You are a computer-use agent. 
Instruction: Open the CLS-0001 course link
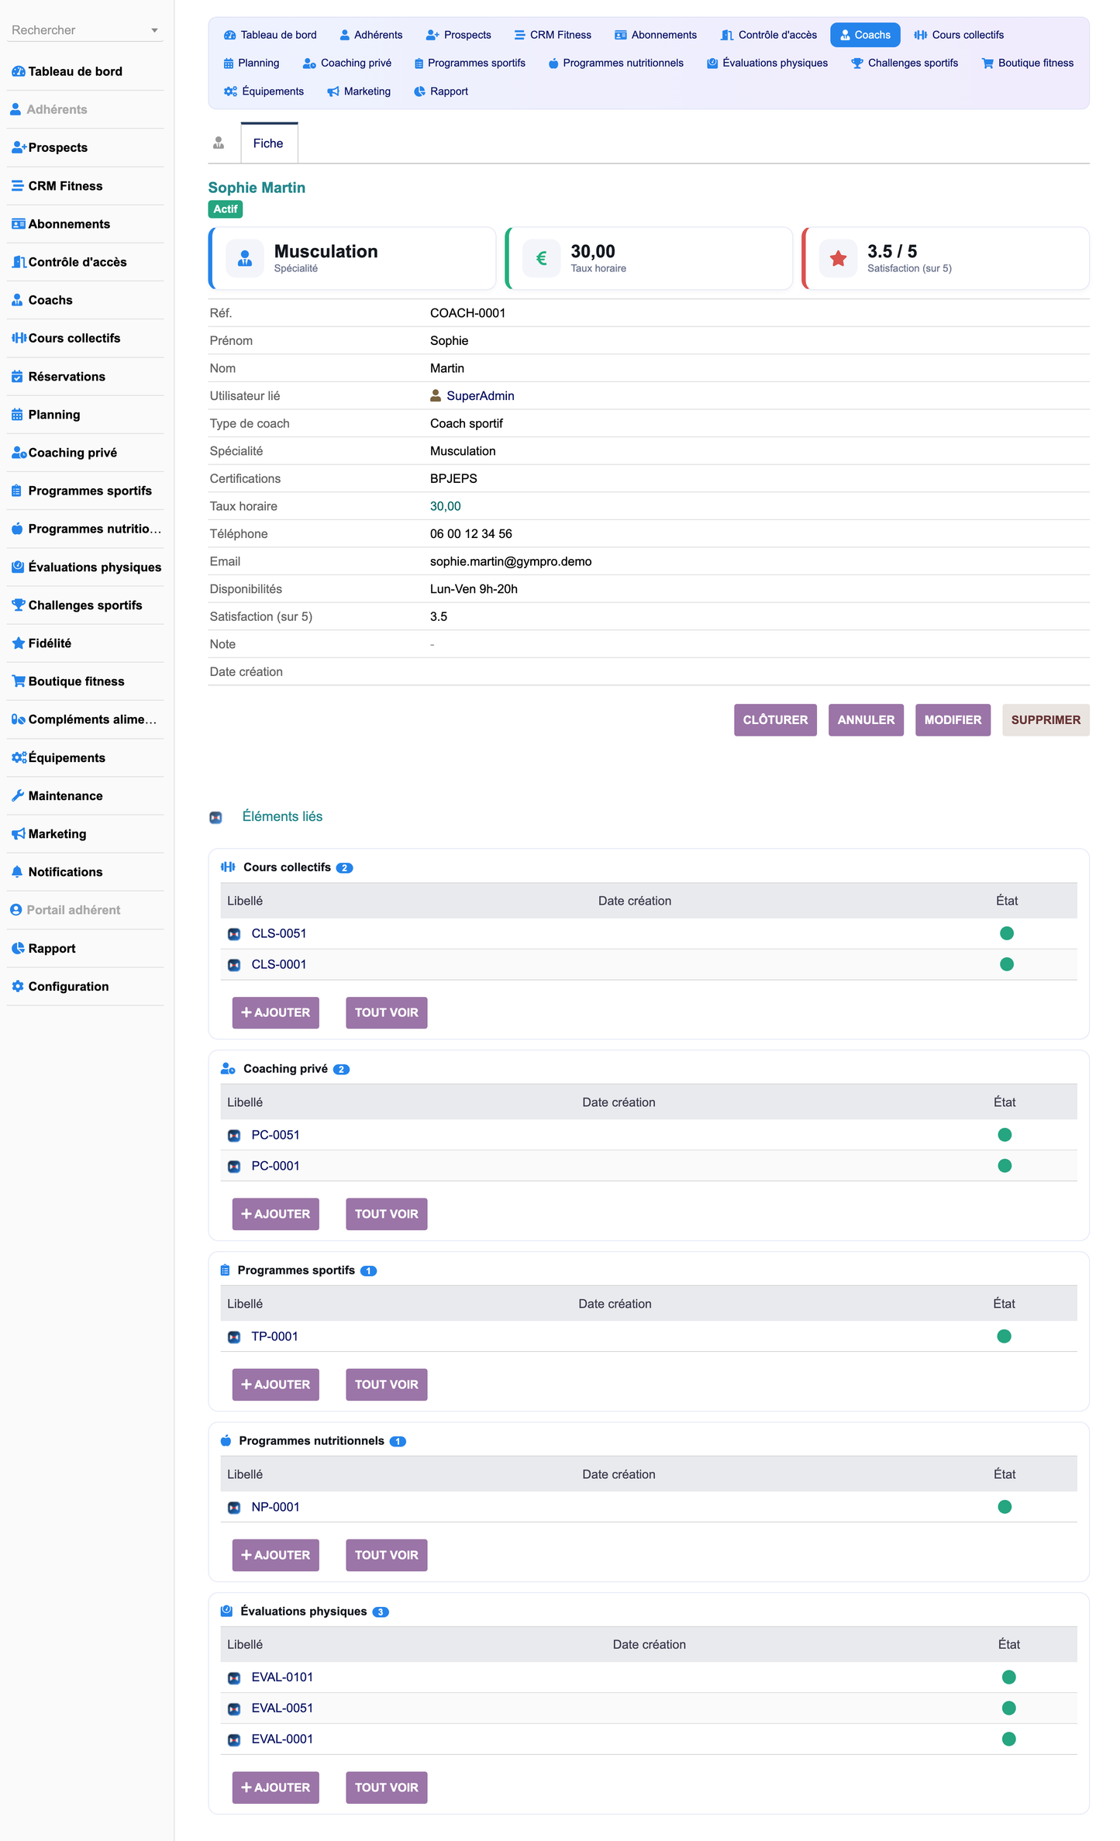279,964
